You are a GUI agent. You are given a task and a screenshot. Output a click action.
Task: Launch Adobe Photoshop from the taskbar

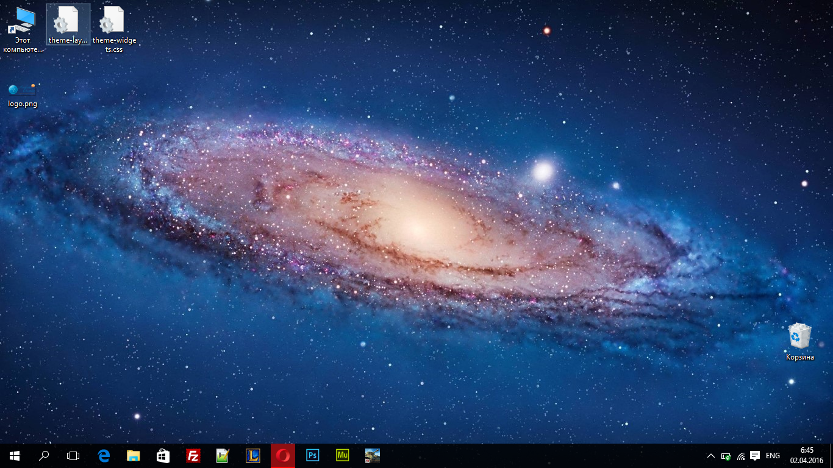[313, 455]
